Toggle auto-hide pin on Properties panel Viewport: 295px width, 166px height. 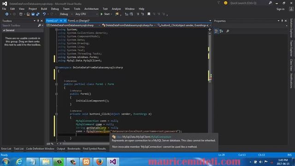(282, 21)
